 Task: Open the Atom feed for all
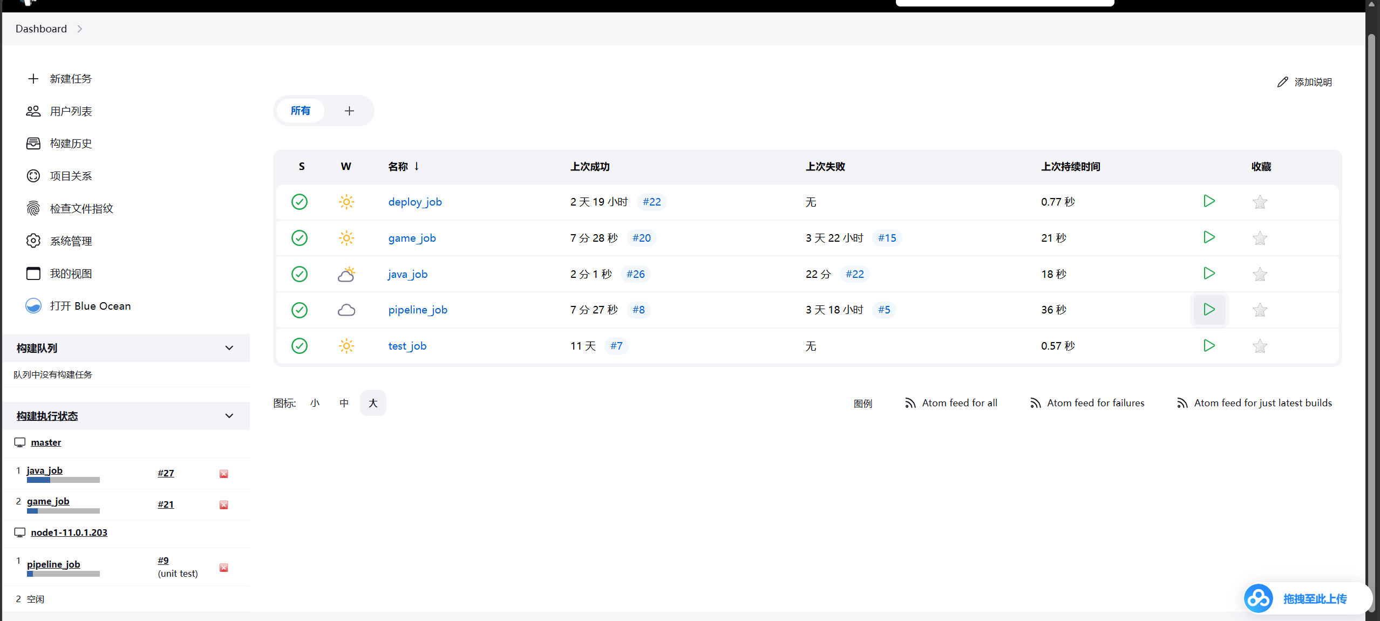point(951,403)
